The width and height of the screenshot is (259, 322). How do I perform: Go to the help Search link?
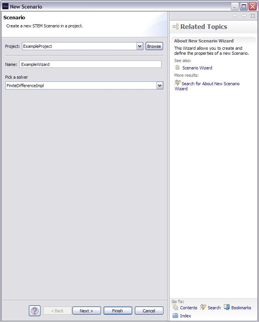tap(214, 308)
